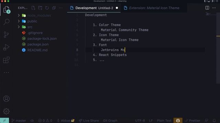Click minimap at editor right
Viewport: 220px width, 123px height.
(x=210, y=14)
